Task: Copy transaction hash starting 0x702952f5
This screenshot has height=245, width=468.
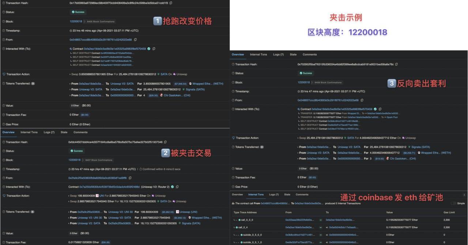Action: [x=396, y=65]
